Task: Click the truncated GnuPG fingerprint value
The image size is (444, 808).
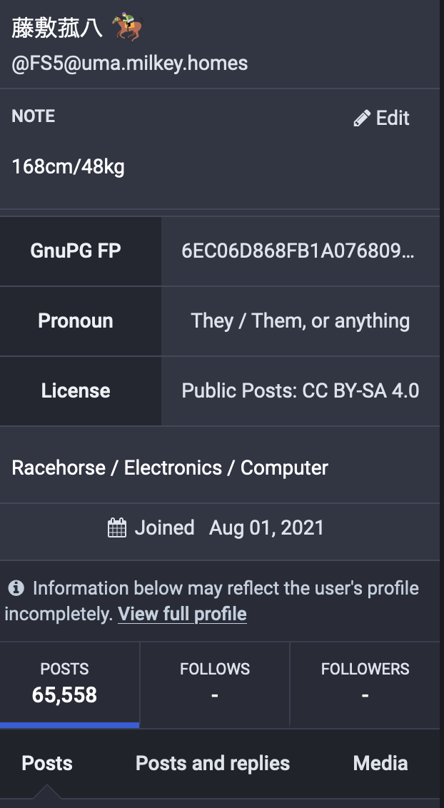Action: 298,251
